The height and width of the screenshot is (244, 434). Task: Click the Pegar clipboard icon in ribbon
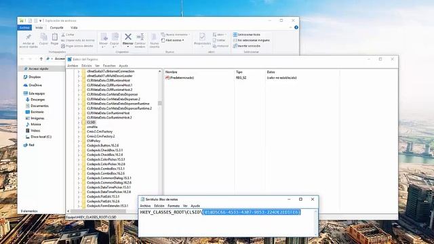[55, 37]
